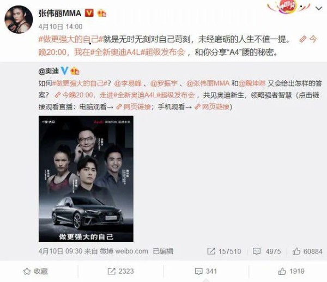Viewport: 327px width, 282px height.
Task: Visit the @李易峰 mention link
Action: 128,83
